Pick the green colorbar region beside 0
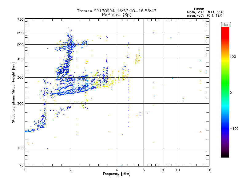Screen dimensions: 246x185 point(225,92)
